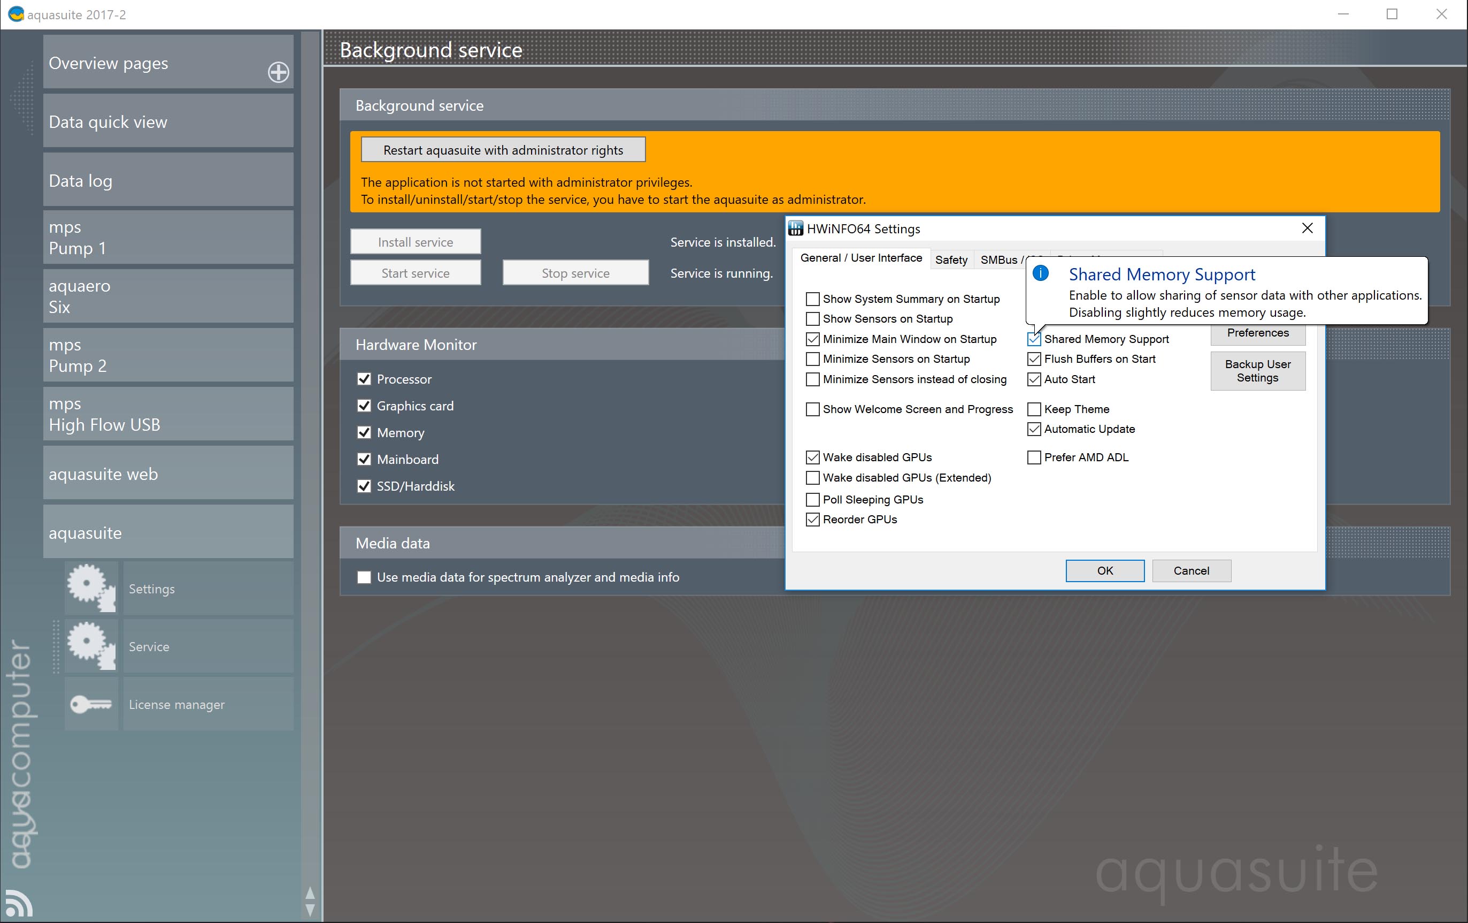Viewport: 1468px width, 923px height.
Task: Enable Use media data for spectrum analyzer
Action: click(364, 577)
